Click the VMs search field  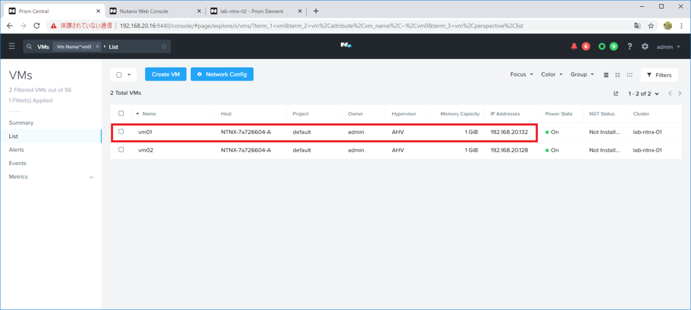97,47
